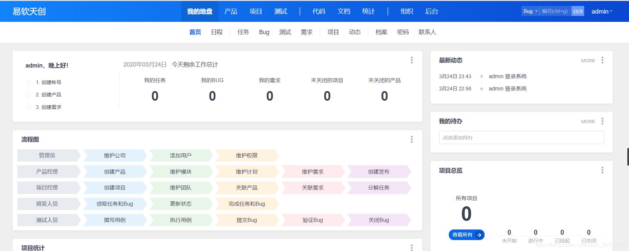Viewport: 629px width, 251px height.
Task: Click 创建发布 flow step
Action: point(379,172)
